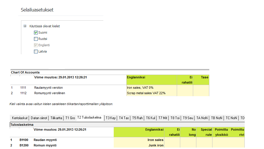
Task: Go to the T1 Gro tab
Action: (x=70, y=118)
